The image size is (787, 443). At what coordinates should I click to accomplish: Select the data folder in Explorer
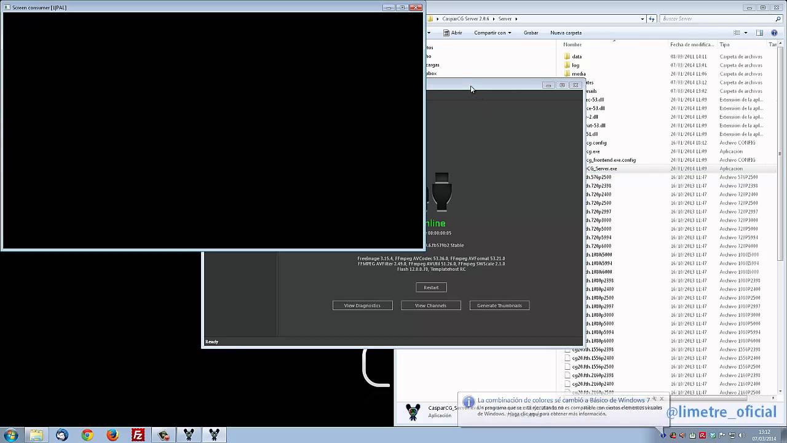(576, 57)
